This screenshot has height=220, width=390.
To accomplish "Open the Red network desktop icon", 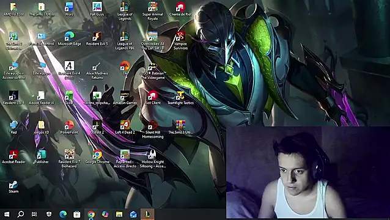I will [x=13, y=127].
